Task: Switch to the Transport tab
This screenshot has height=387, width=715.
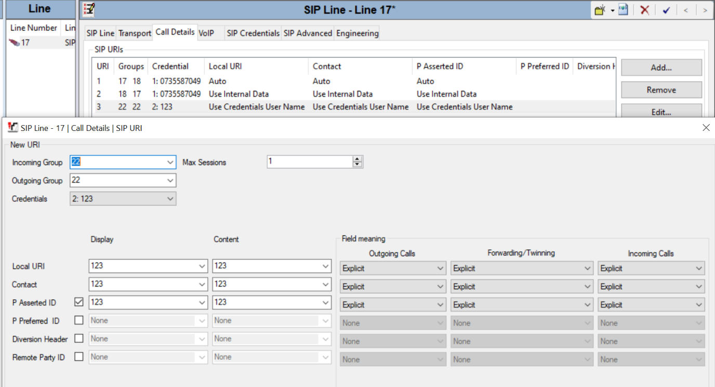Action: 135,33
